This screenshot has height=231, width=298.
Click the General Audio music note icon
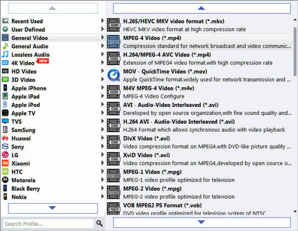click(x=5, y=46)
